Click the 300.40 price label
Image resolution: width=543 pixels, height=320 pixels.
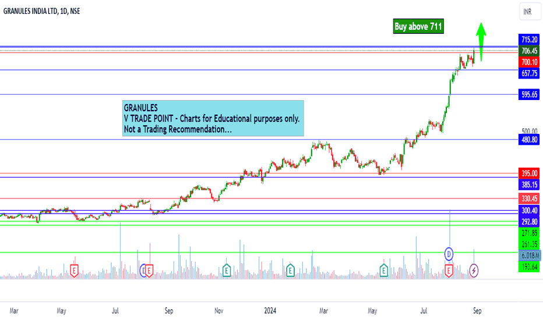[529, 211]
